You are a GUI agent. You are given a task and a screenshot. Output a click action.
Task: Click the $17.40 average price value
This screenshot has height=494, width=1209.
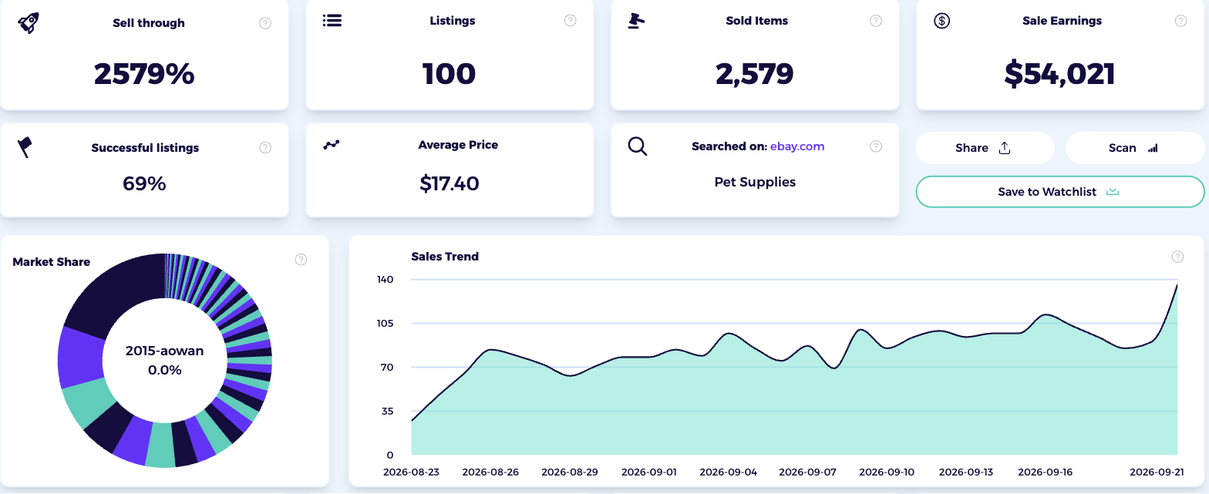click(x=450, y=183)
